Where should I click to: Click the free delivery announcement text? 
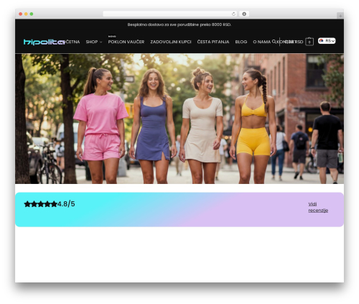click(x=179, y=24)
